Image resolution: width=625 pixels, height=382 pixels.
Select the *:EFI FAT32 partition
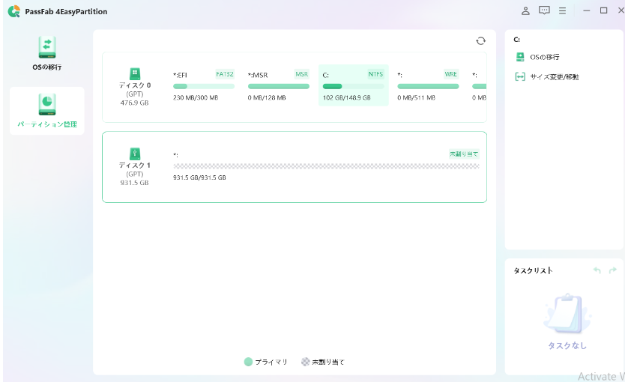pos(204,85)
